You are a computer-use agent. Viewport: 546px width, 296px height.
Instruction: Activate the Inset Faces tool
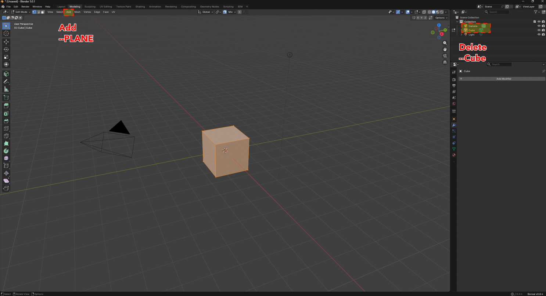tap(6, 113)
